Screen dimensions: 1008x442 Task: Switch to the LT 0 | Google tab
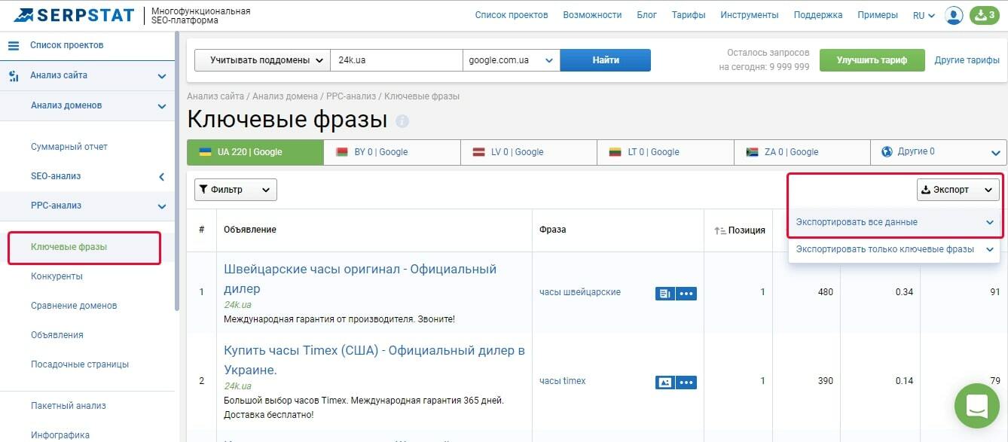click(666, 152)
